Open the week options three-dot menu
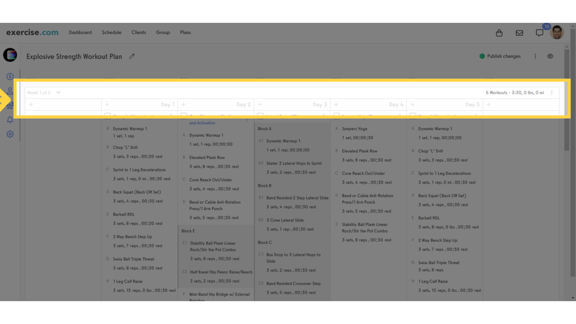The width and height of the screenshot is (576, 324). [x=552, y=93]
